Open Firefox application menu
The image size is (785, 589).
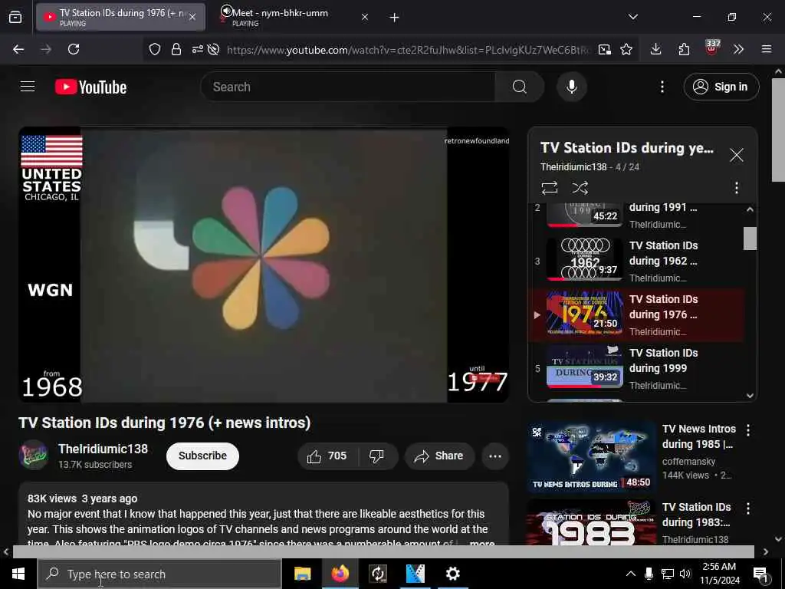(x=767, y=49)
